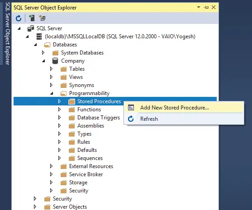Expand the Assemblies node arrow
The width and height of the screenshot is (252, 210).
(59, 126)
